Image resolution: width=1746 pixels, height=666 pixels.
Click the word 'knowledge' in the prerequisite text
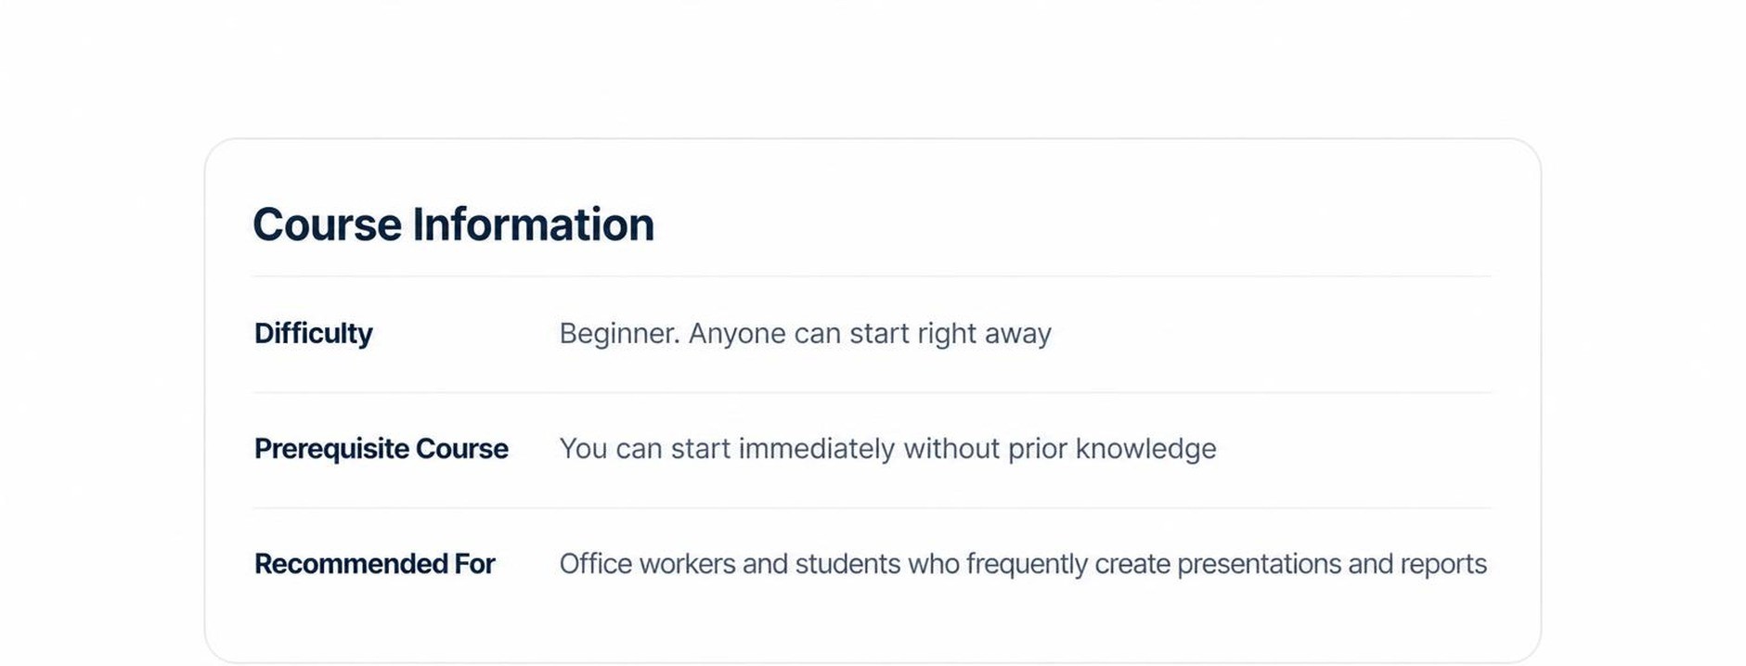[x=1145, y=449]
